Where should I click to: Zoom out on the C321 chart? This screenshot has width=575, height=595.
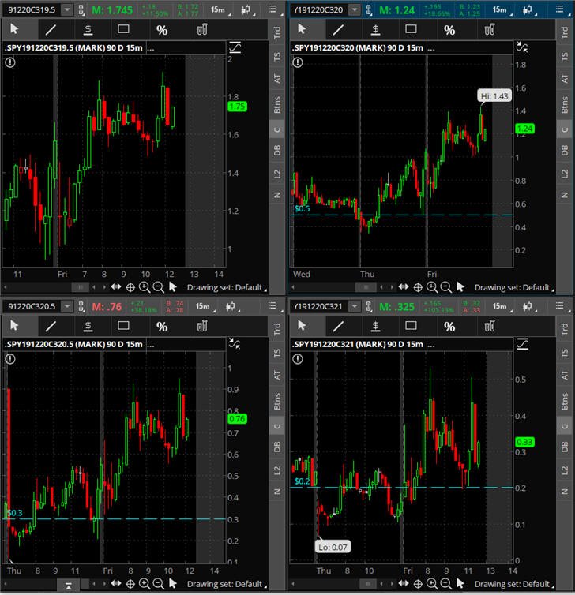pyautogui.click(x=446, y=584)
